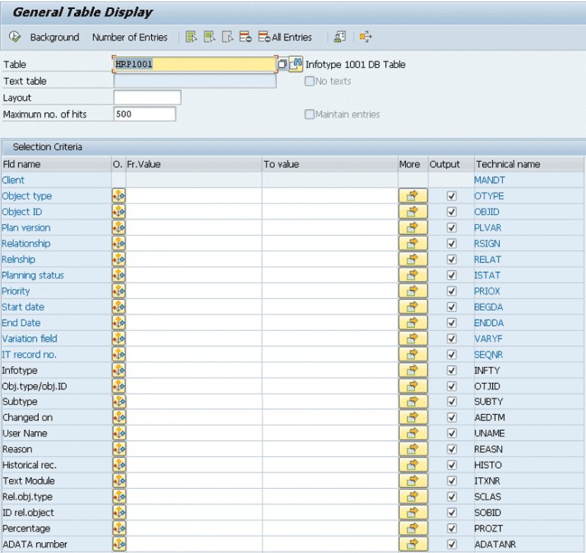Click the Selection Criteria header

coord(47,146)
